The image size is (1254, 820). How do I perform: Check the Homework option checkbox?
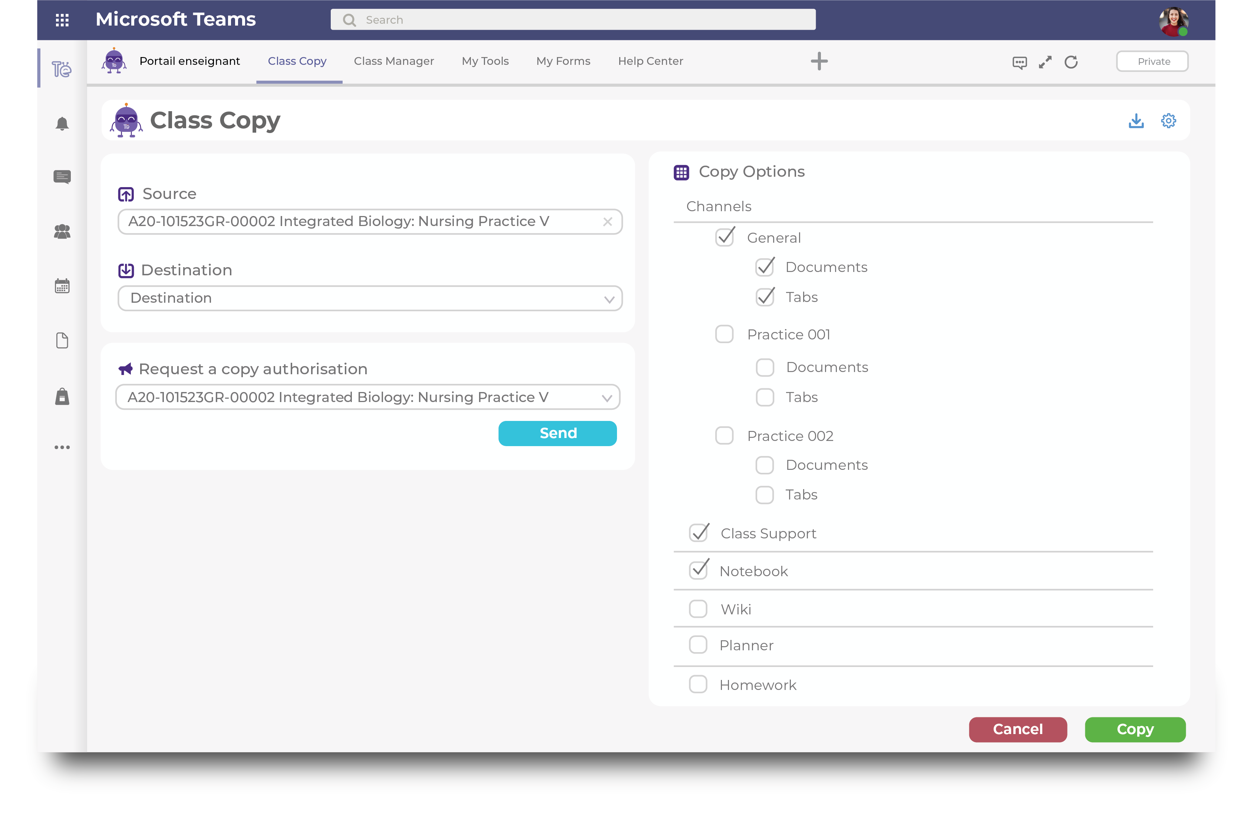[698, 684]
